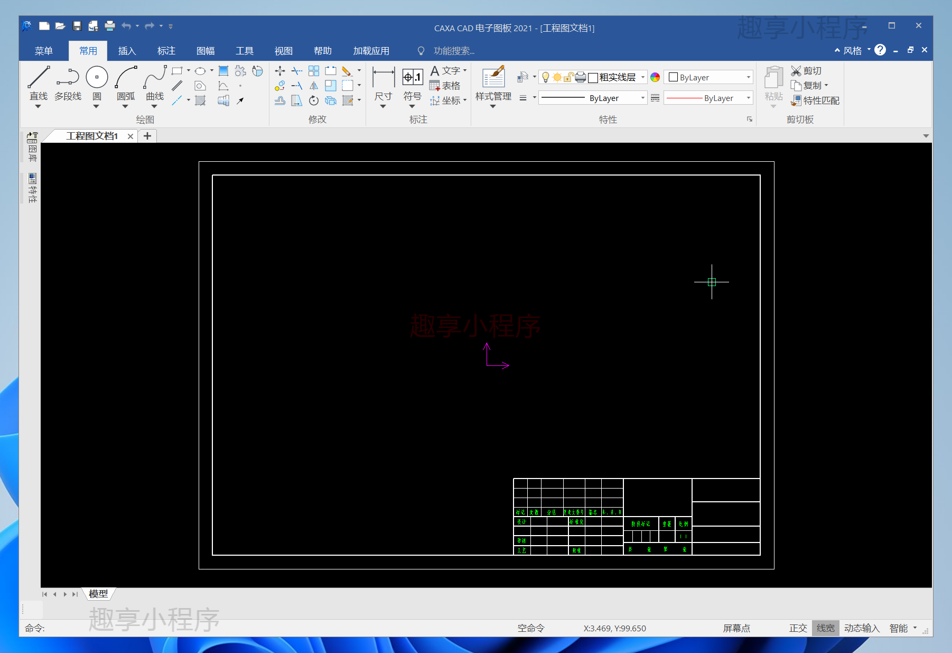This screenshot has height=653, width=952.
Task: Click the print icon in quick access bar
Action: click(110, 25)
